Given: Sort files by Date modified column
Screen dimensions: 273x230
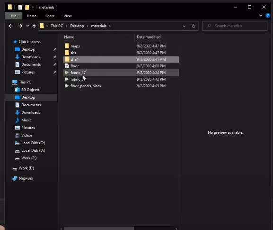Looking at the screenshot, I should (149, 37).
